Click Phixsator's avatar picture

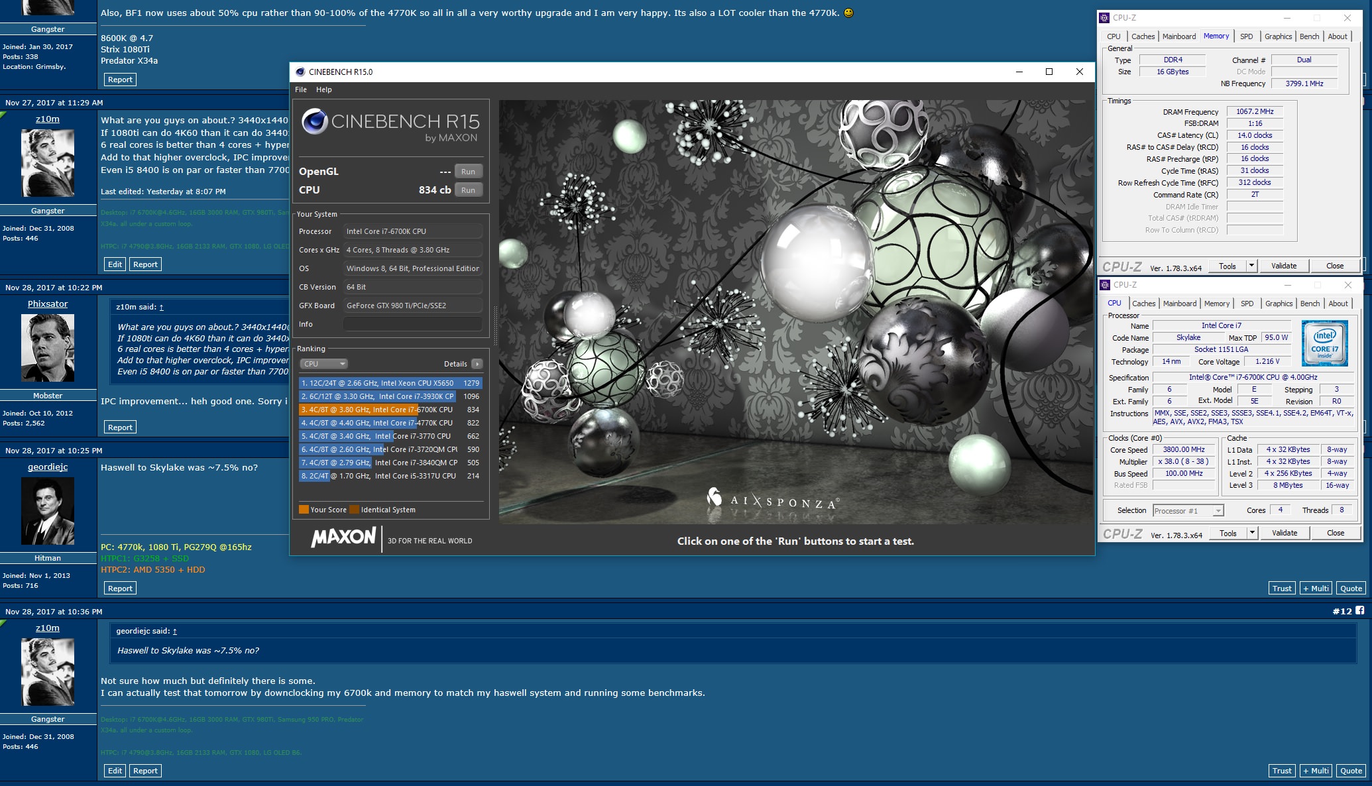tap(48, 348)
